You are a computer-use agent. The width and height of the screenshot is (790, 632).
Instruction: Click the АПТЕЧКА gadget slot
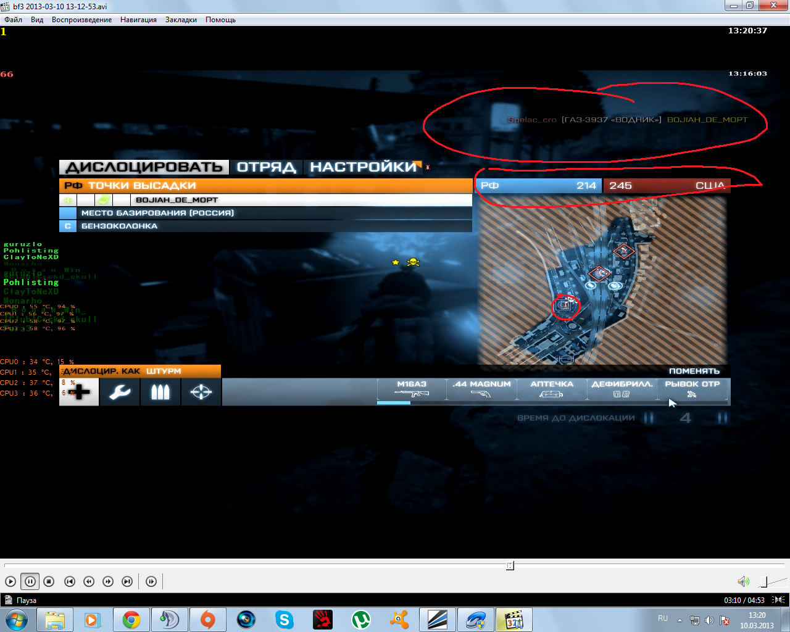[x=552, y=389]
